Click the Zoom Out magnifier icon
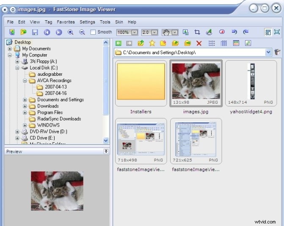284x226 pixels. tap(82, 32)
